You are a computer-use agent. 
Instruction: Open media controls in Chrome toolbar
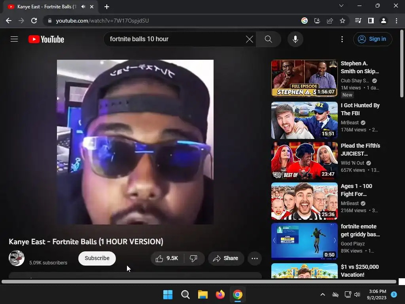(x=358, y=21)
